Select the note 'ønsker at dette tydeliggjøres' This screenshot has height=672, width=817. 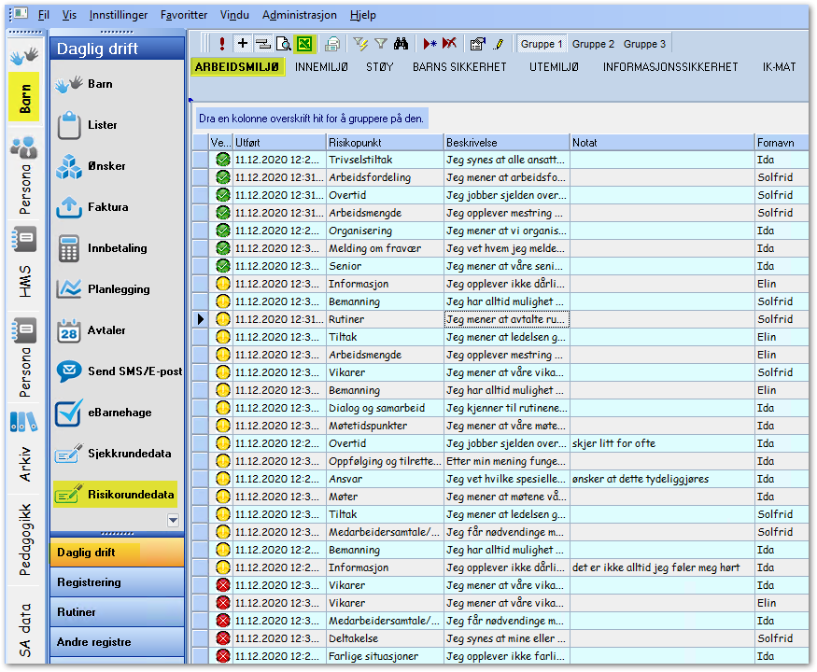click(x=641, y=479)
